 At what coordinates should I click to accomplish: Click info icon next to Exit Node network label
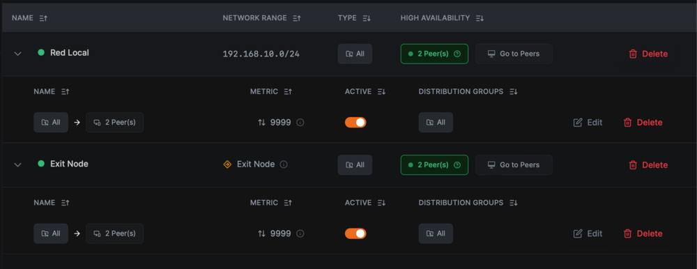pyautogui.click(x=284, y=164)
